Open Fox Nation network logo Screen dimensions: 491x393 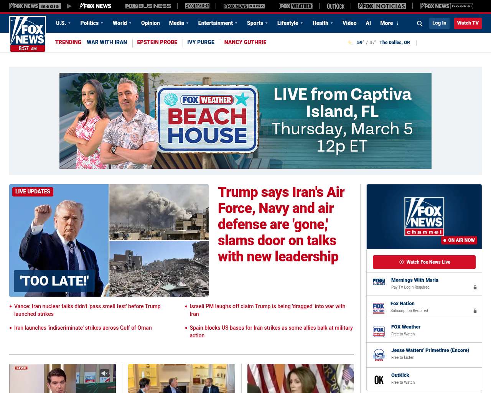coord(197,6)
